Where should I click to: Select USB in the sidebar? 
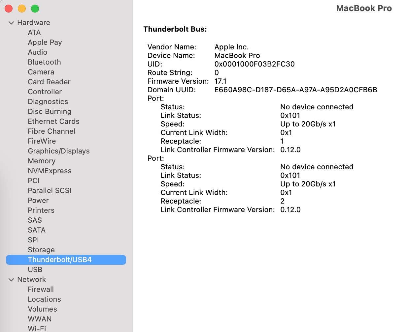(35, 270)
